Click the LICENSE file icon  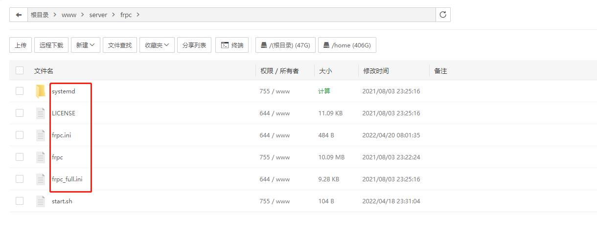[x=41, y=113]
